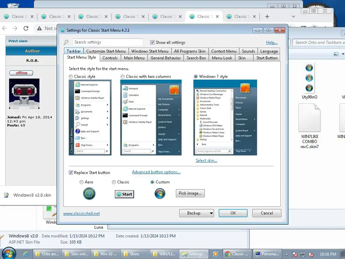Click Cancel in the settings dialog
Viewport: 345px width, 259px height.
[267, 213]
